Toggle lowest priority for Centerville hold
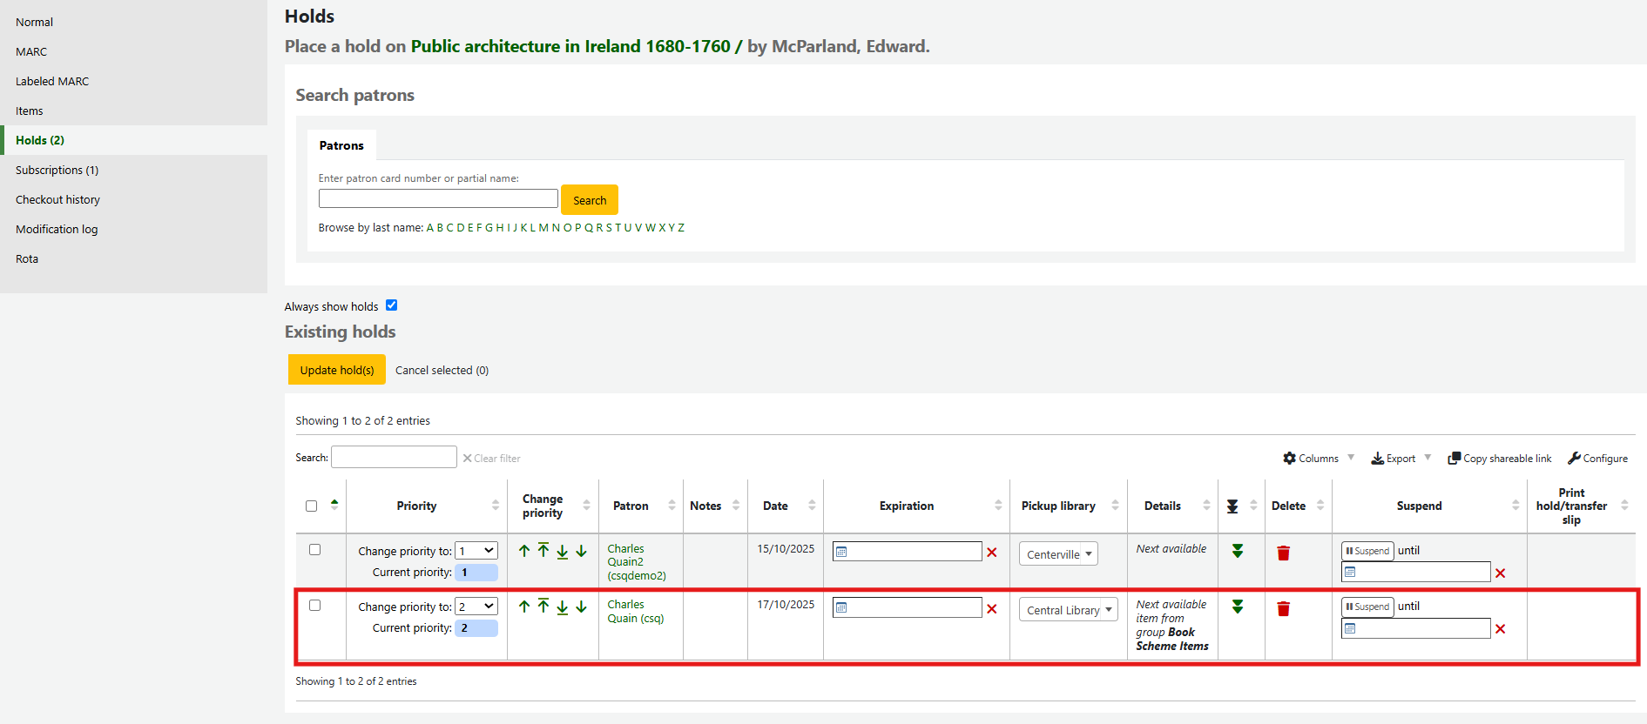The image size is (1647, 724). (1238, 551)
